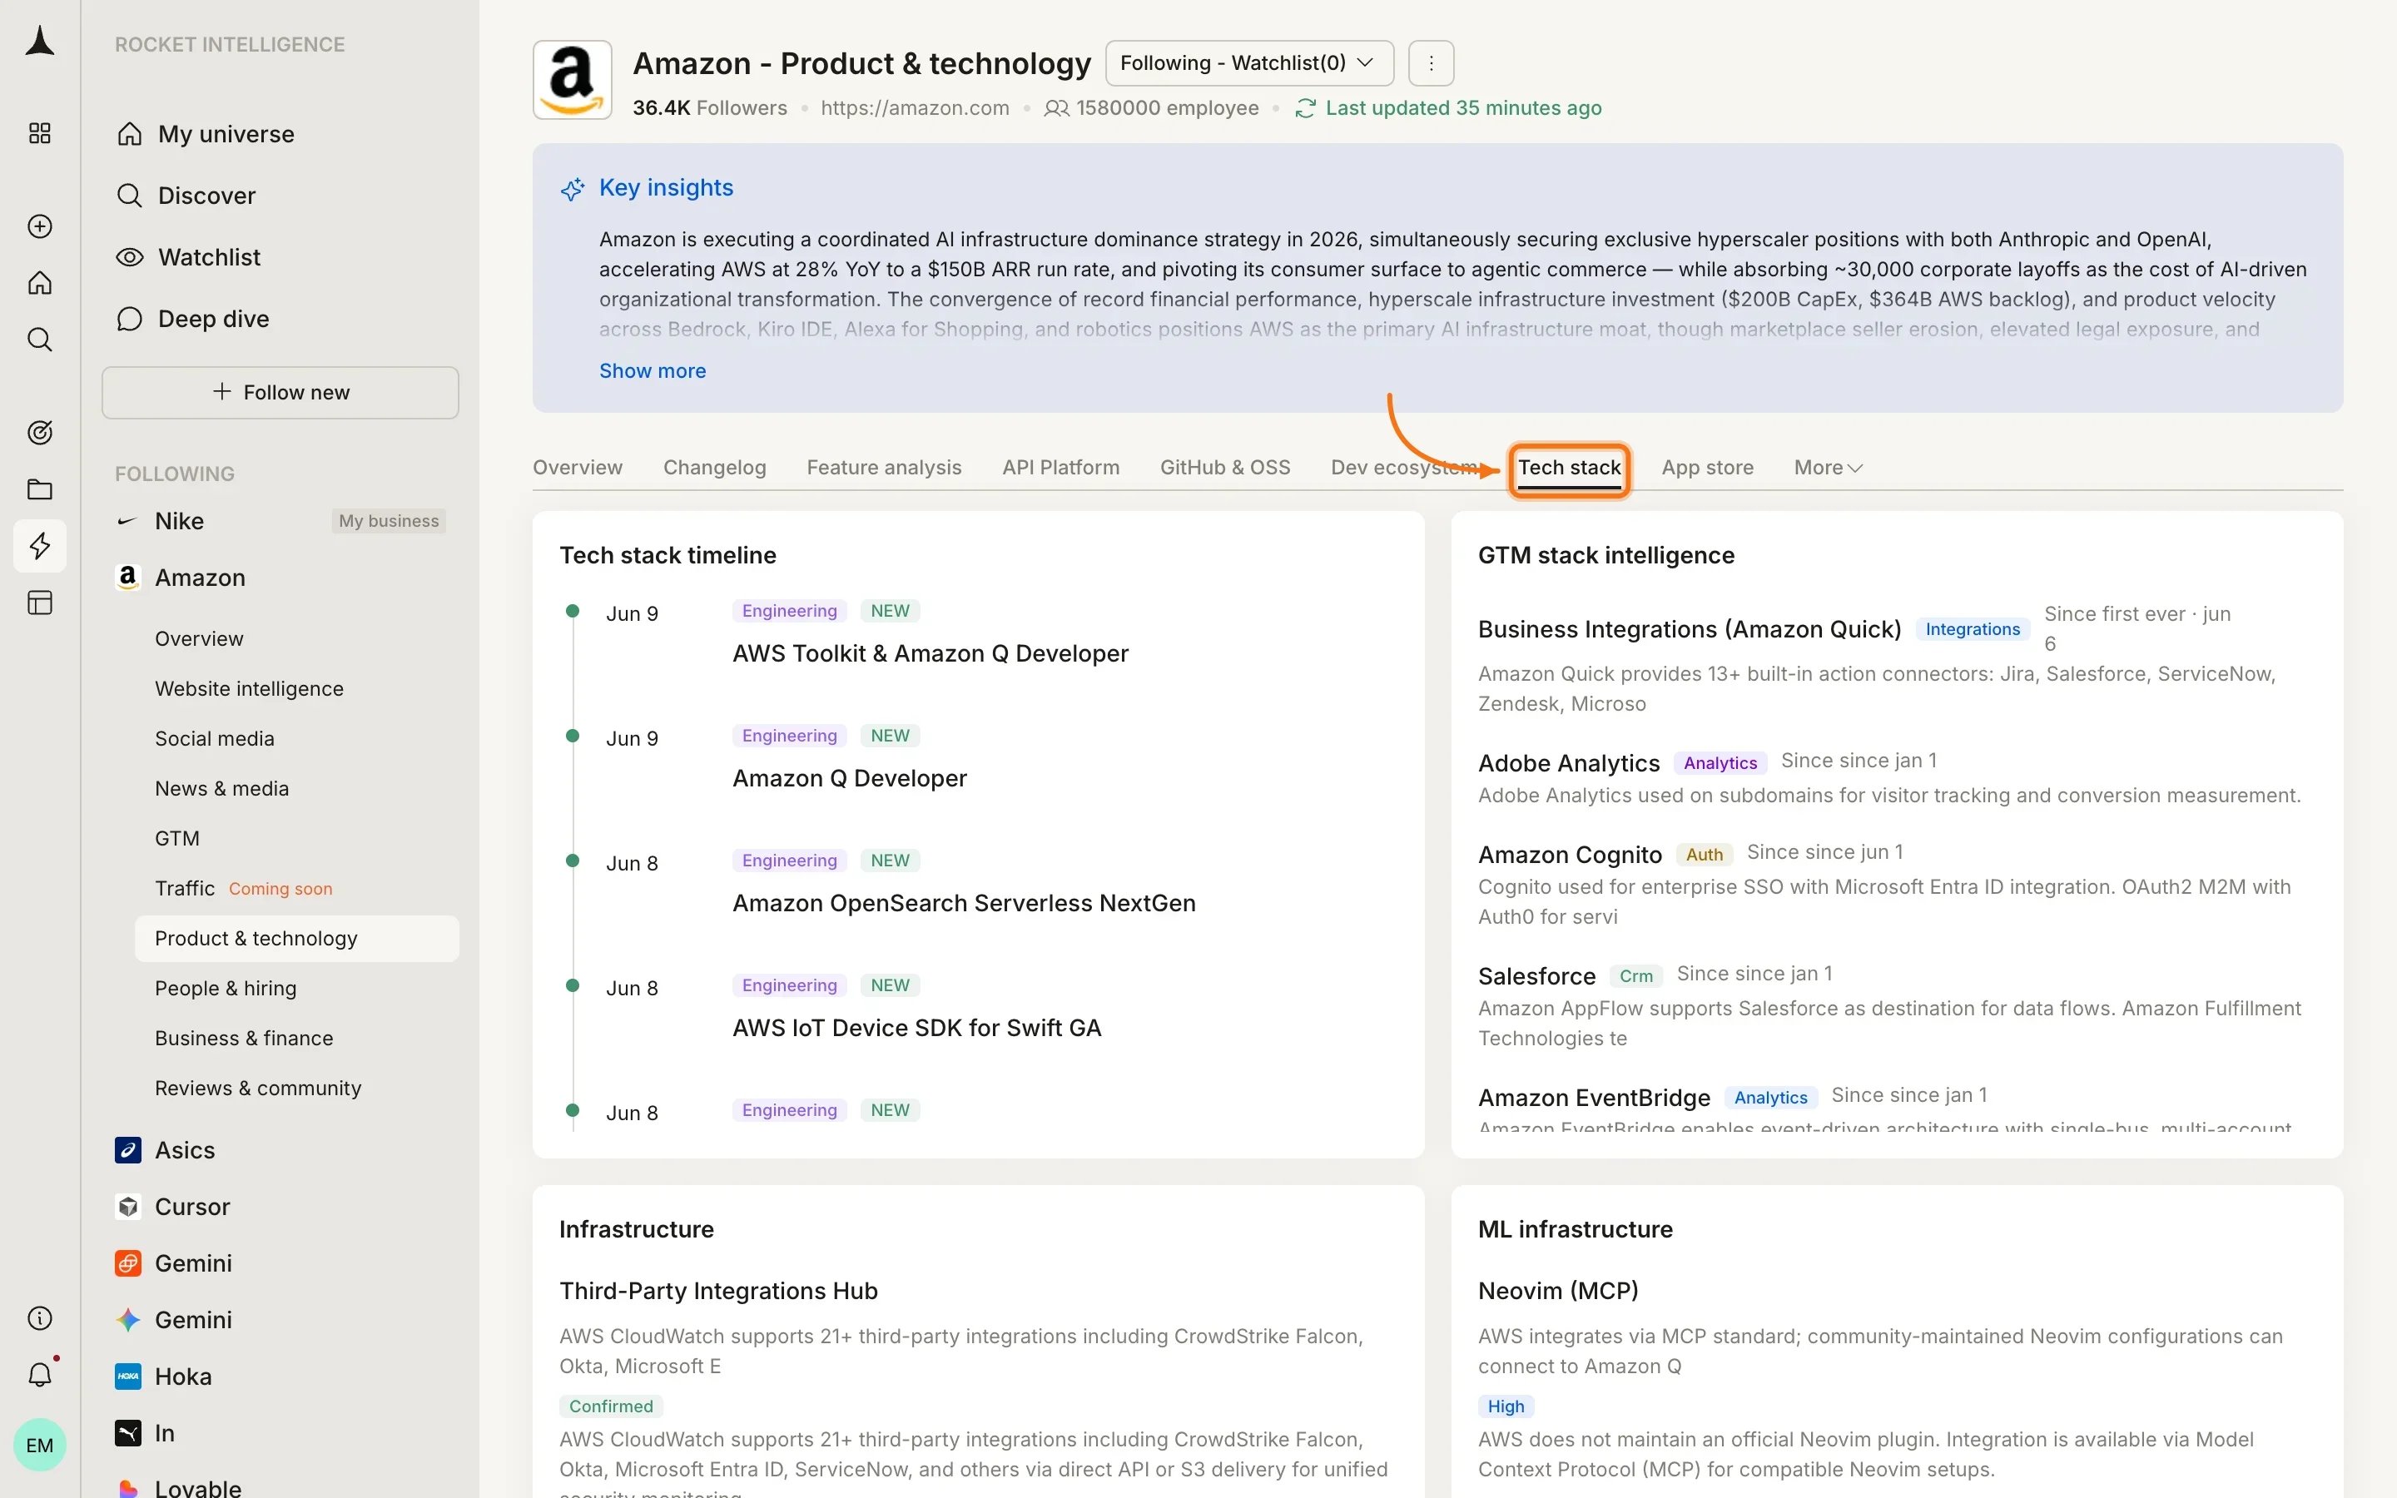Click the Follow new button
Screen dimensions: 2397x1498
point(280,392)
